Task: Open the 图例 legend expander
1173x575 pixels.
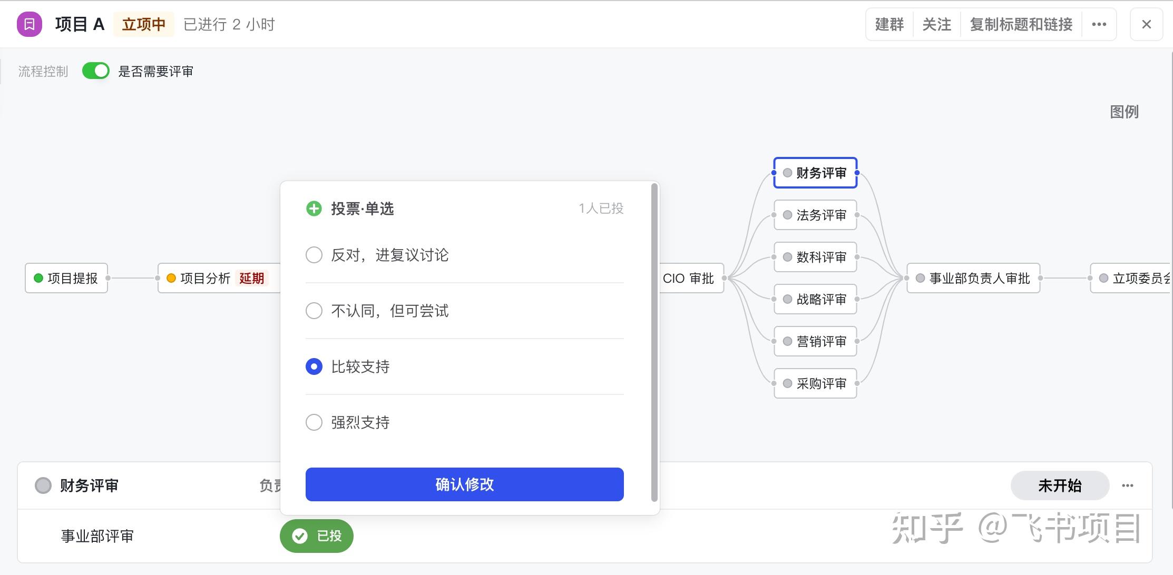Action: click(x=1123, y=112)
